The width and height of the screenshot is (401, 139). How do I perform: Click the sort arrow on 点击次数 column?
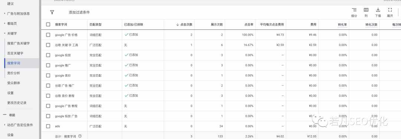(177, 25)
